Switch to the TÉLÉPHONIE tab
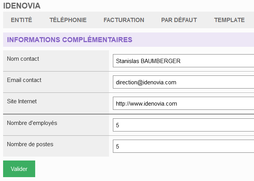 68,20
